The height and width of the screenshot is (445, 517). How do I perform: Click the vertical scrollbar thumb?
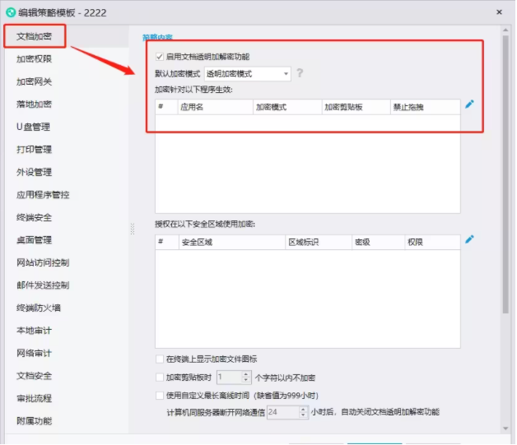pos(505,174)
